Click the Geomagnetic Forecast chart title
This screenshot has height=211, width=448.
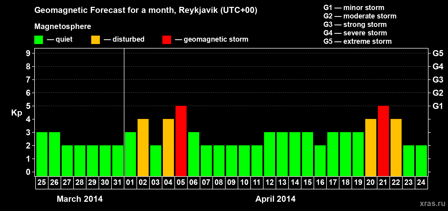[x=146, y=11]
